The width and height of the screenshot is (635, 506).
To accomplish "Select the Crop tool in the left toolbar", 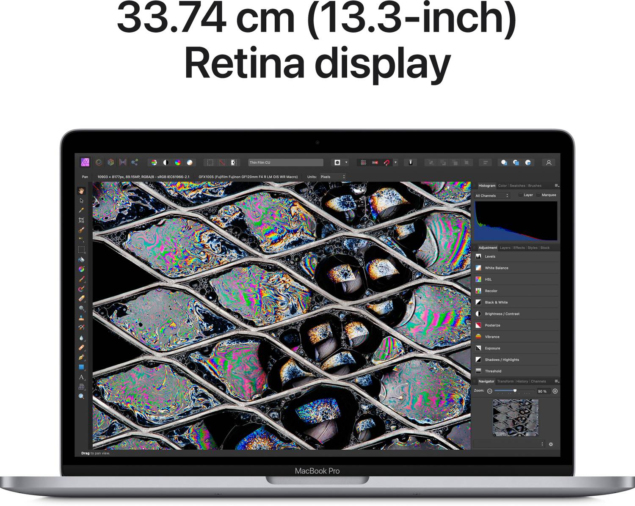I will (x=81, y=220).
